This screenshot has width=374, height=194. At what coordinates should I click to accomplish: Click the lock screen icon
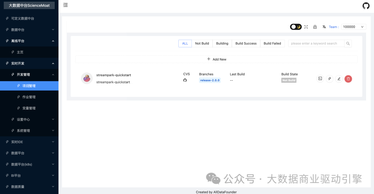pyautogui.click(x=315, y=27)
